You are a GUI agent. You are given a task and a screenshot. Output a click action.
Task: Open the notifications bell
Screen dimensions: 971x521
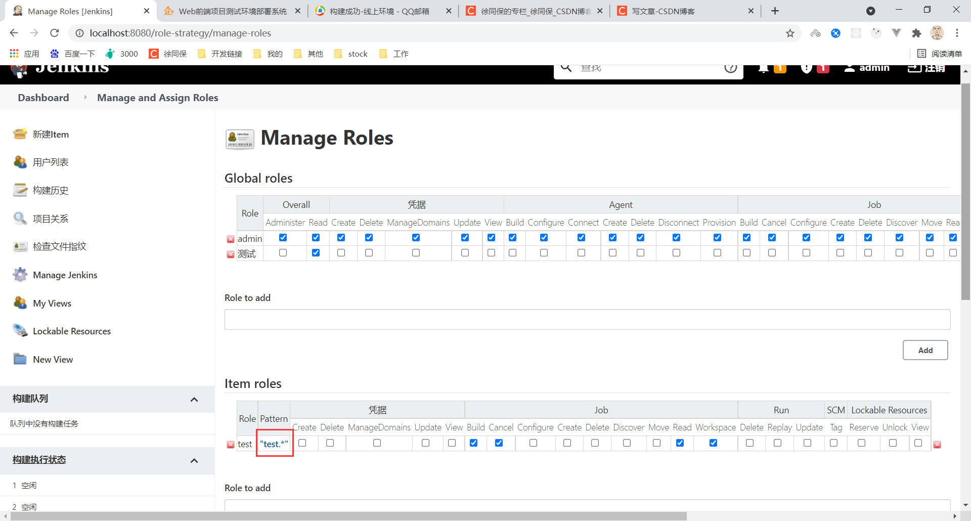[x=764, y=68]
